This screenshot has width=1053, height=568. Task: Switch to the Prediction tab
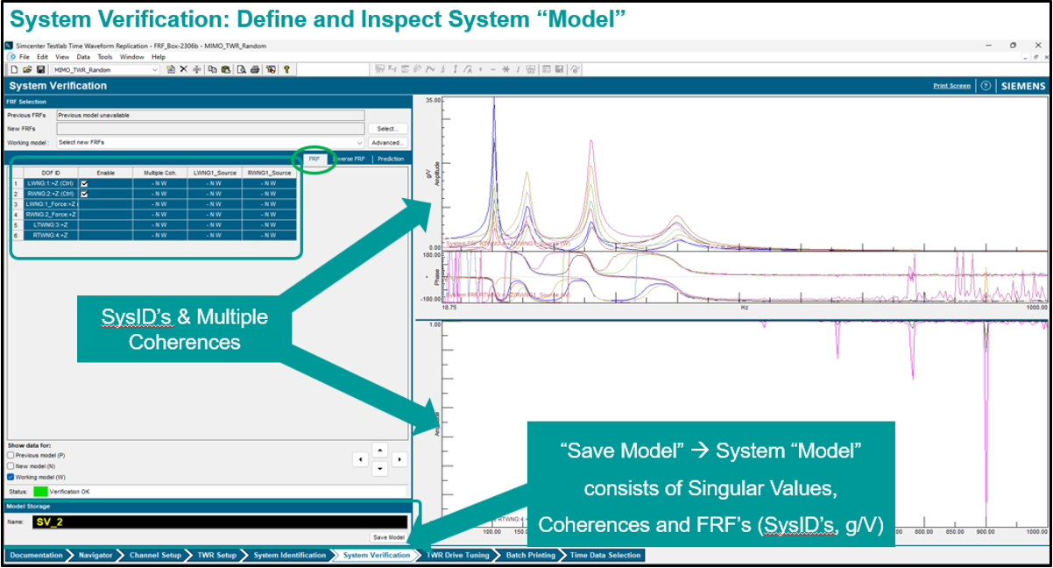click(391, 159)
